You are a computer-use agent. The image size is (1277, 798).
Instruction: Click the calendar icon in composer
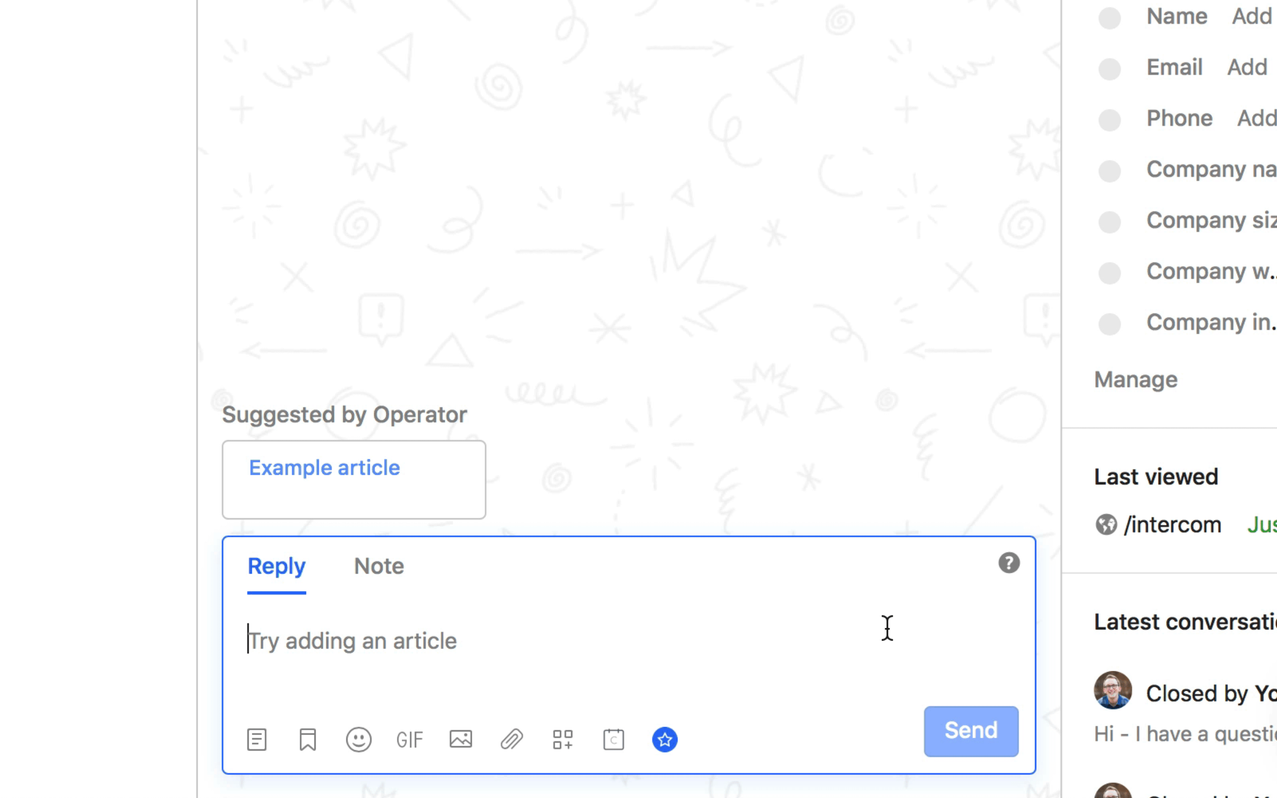614,739
